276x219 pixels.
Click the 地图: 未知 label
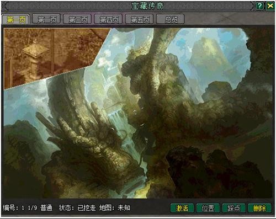(x=115, y=208)
